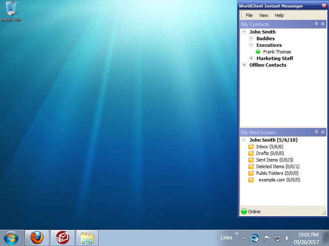This screenshot has width=329, height=246.
Task: Show hidden system tray icons
Action: coord(243,238)
